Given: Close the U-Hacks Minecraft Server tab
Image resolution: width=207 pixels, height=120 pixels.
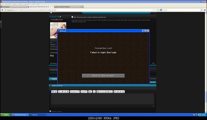Looking at the screenshot, I should 53,7.
